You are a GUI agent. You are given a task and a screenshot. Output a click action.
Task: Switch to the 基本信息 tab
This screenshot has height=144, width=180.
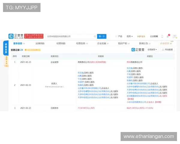point(19,43)
